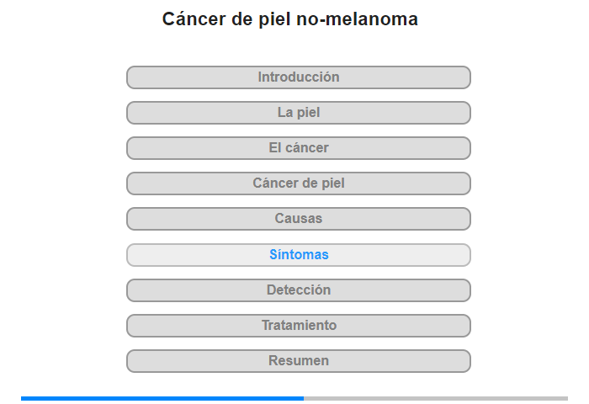
Task: Navigate to Causas via its gray button
Action: pos(299,219)
